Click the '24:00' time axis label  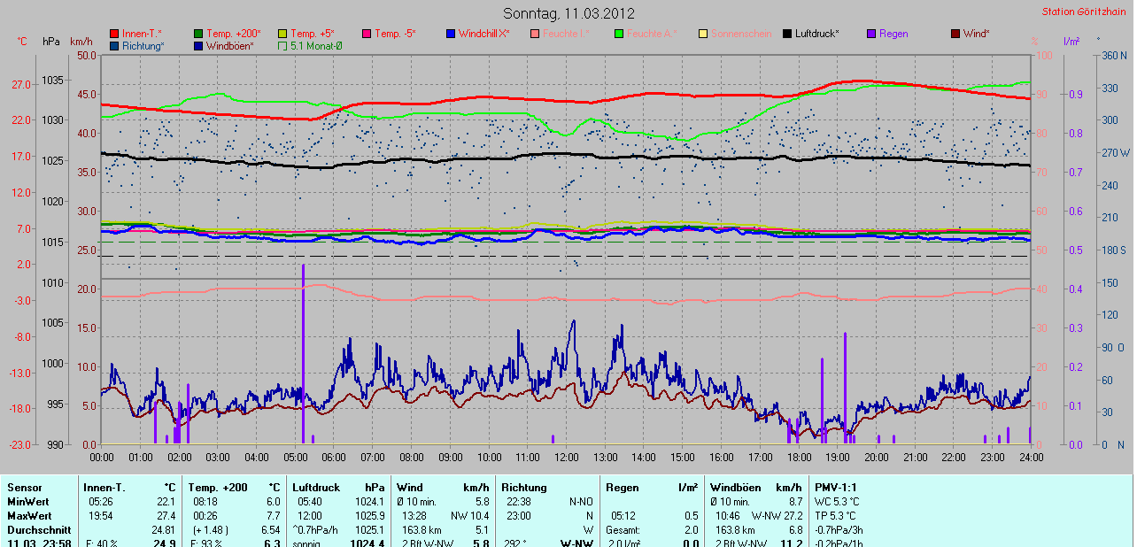(1031, 457)
